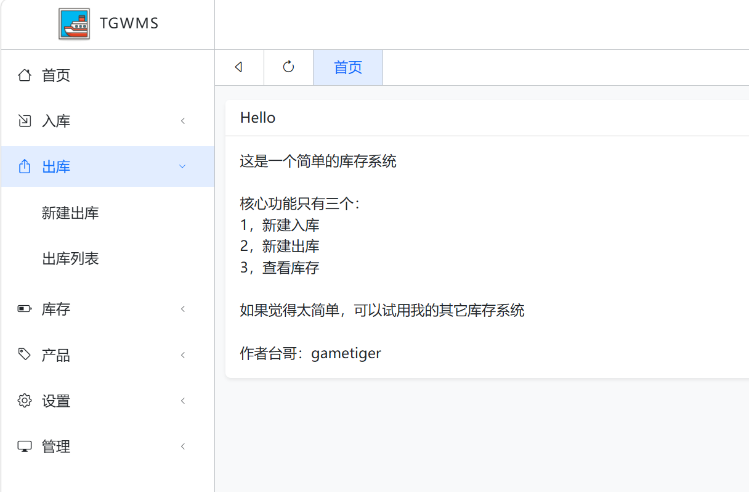Click the TGWMS title text
This screenshot has height=492, width=749.
click(x=129, y=24)
